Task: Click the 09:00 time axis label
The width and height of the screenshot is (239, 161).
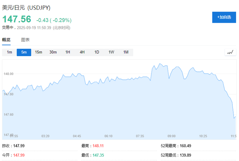Action: coord(171,136)
